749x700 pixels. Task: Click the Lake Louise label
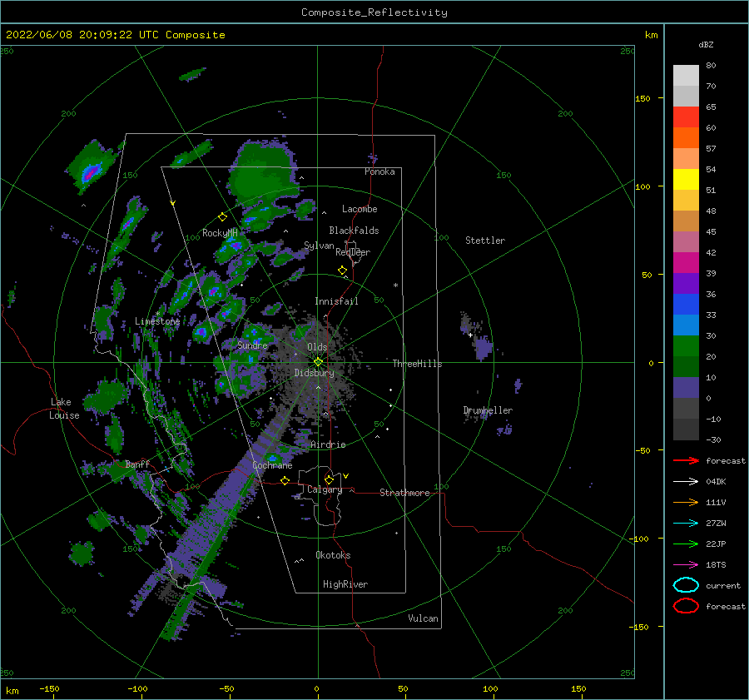click(x=64, y=409)
